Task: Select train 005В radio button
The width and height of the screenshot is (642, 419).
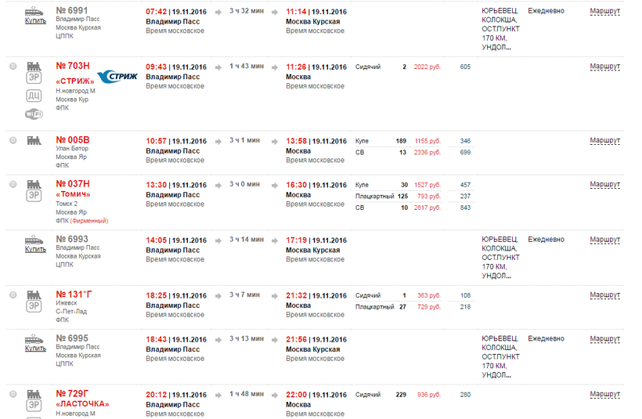Action: pyautogui.click(x=13, y=141)
